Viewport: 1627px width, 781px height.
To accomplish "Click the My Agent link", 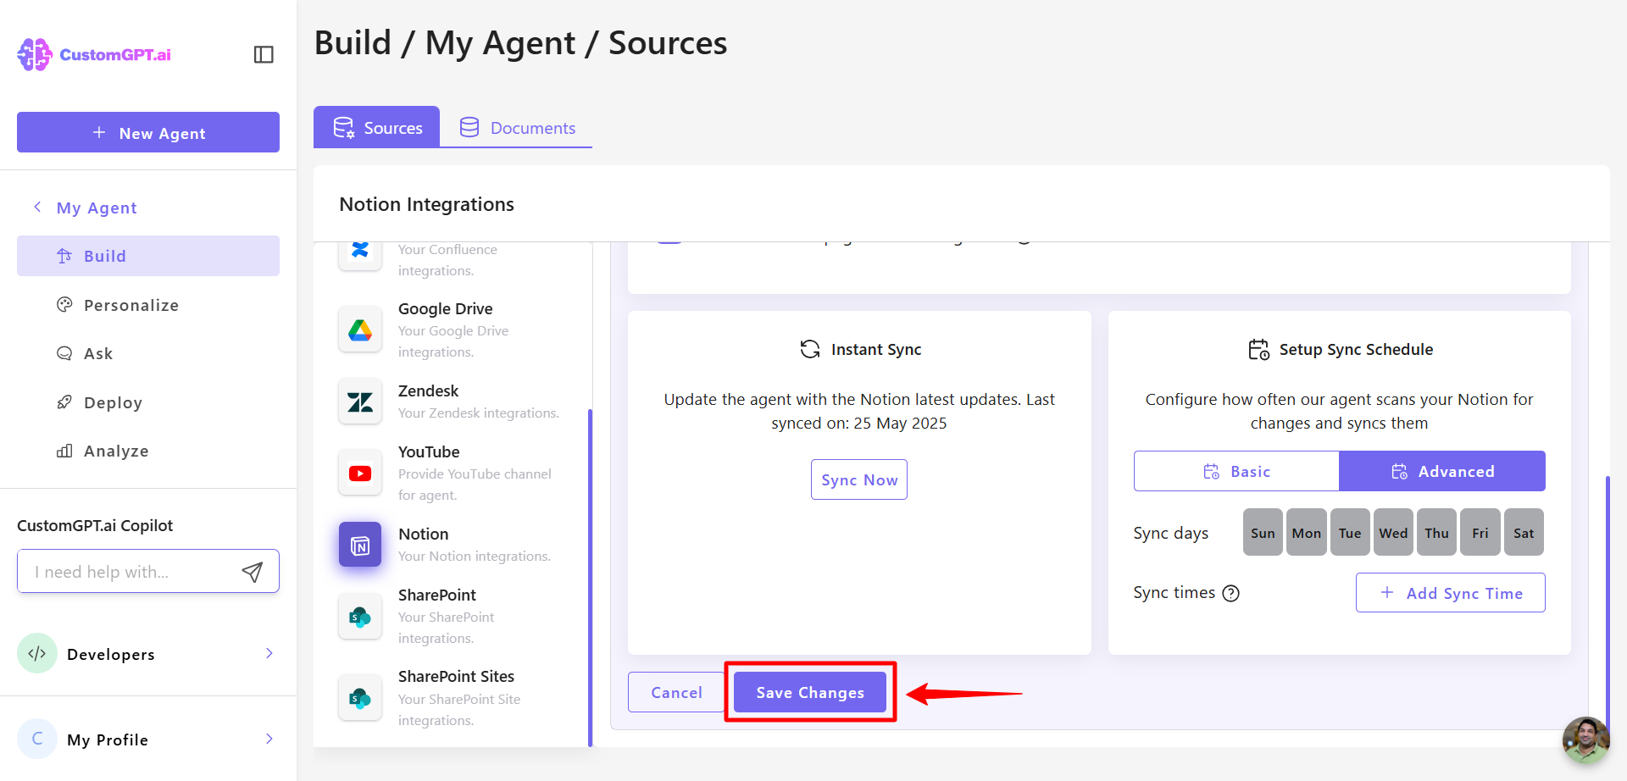I will click(x=97, y=208).
